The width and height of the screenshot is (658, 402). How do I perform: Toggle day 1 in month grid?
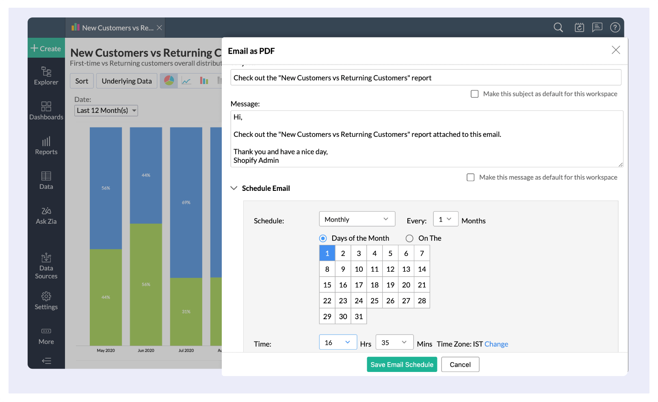click(327, 253)
